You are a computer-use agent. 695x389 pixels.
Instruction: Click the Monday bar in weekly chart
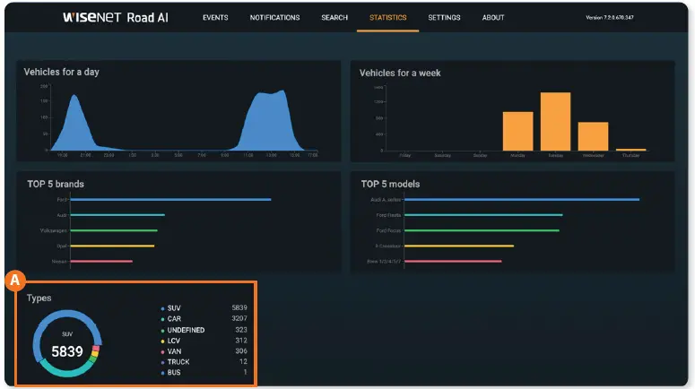(517, 131)
